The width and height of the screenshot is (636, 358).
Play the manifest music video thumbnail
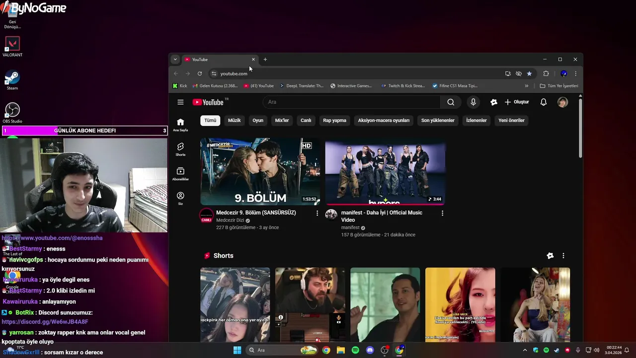(x=385, y=172)
